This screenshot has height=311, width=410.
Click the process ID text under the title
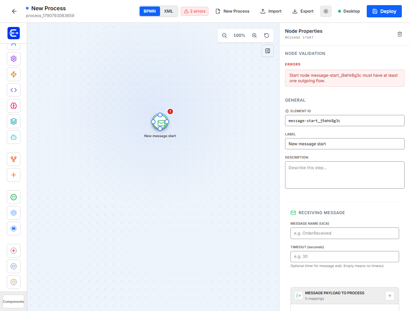[x=50, y=16]
